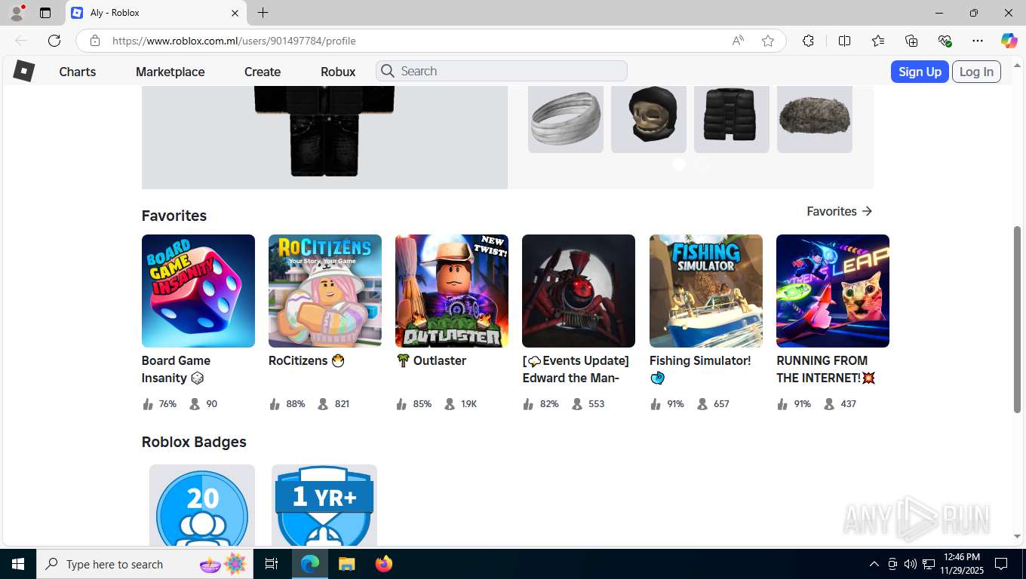Click the vertical page scrollbar
The image size is (1026, 579).
[1017, 318]
